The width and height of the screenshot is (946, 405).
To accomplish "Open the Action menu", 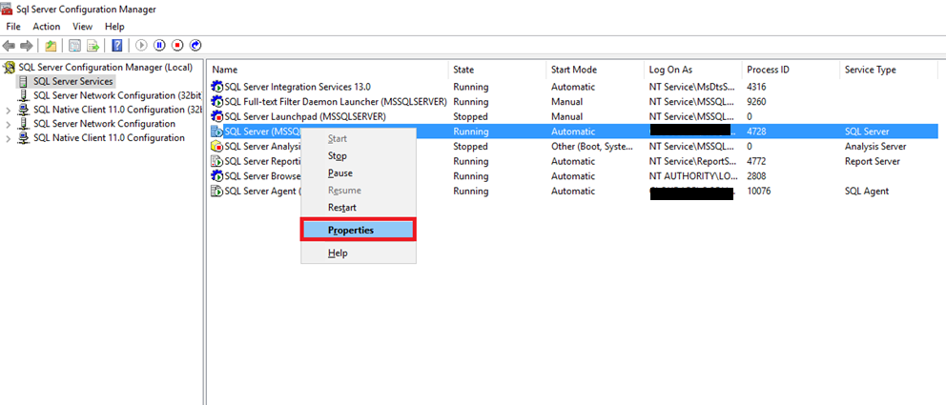I will [x=47, y=27].
